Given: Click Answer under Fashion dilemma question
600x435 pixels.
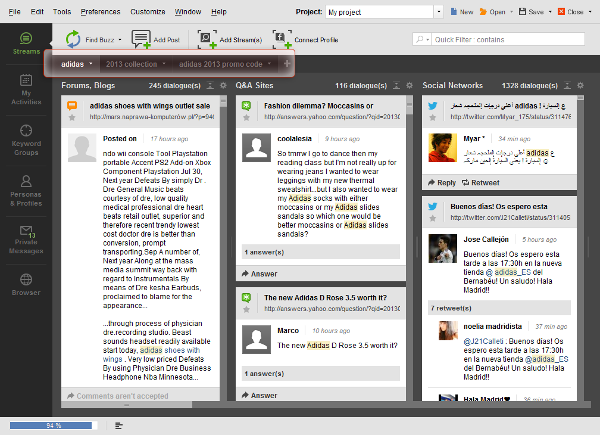Looking at the screenshot, I should 260,274.
